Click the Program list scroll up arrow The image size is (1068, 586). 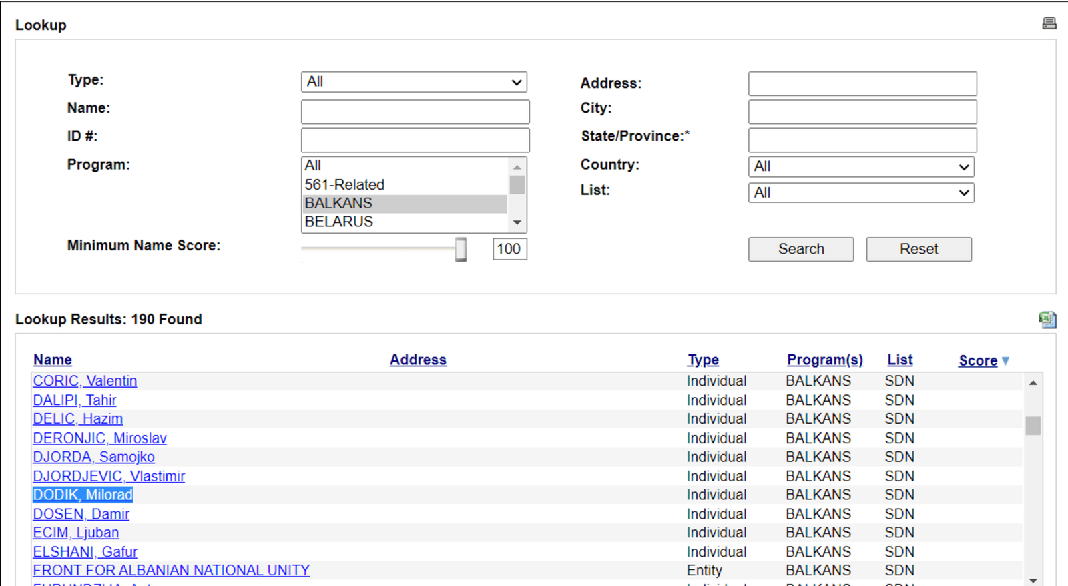[517, 166]
